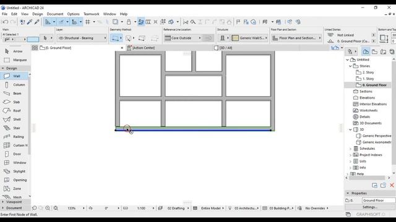Open the Structural - Bearing layer dropdown
The width and height of the screenshot is (396, 222).
point(82,38)
